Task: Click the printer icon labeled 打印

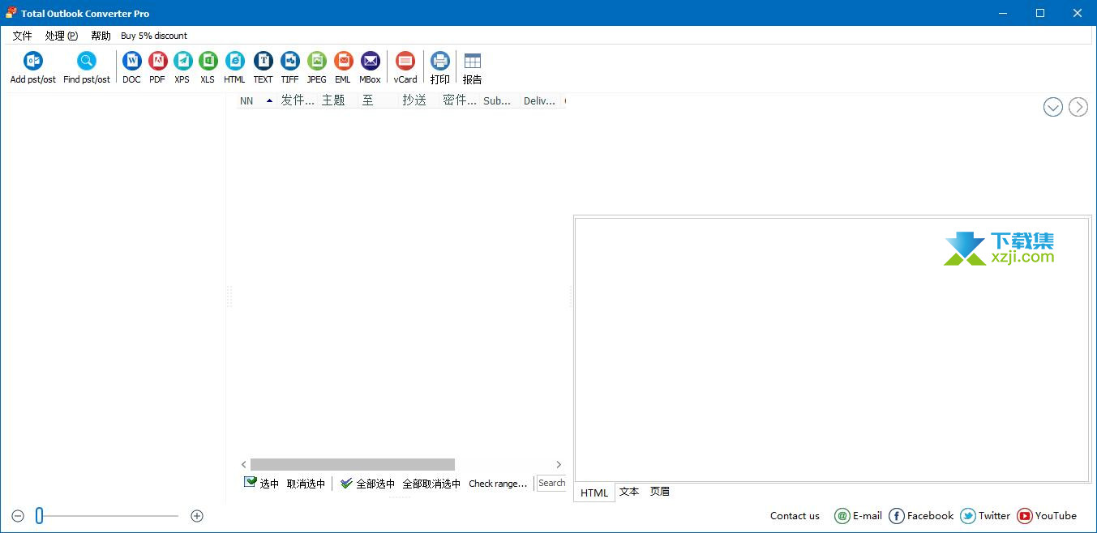Action: [440, 67]
